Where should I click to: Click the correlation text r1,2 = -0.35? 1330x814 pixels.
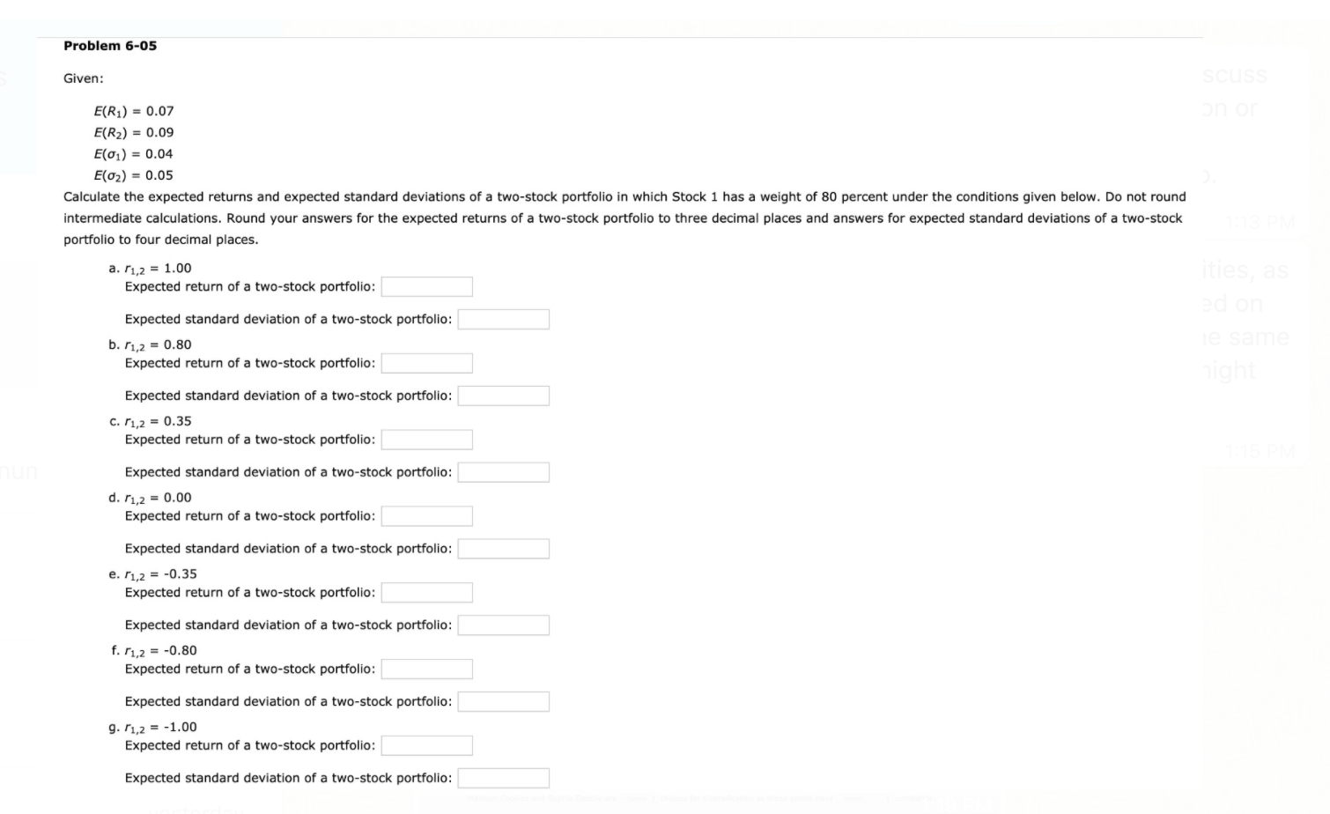[x=160, y=575]
